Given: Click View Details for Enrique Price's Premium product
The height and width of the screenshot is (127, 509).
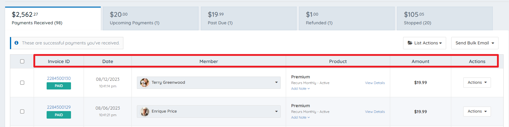Looking at the screenshot, I should click(375, 112).
